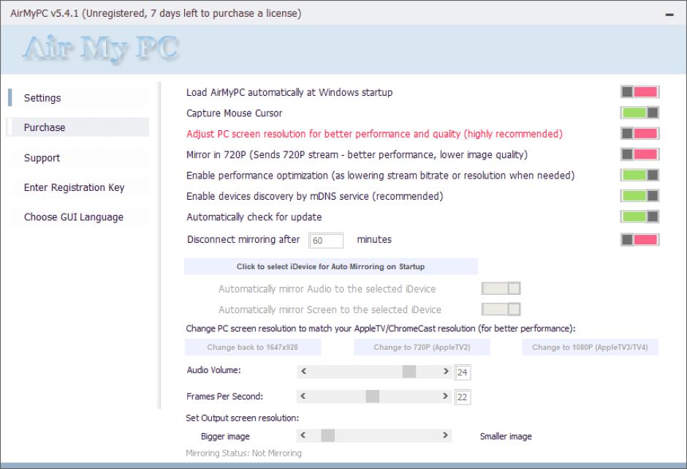This screenshot has height=469, width=687.
Task: Open the Settings section
Action: pyautogui.click(x=77, y=98)
